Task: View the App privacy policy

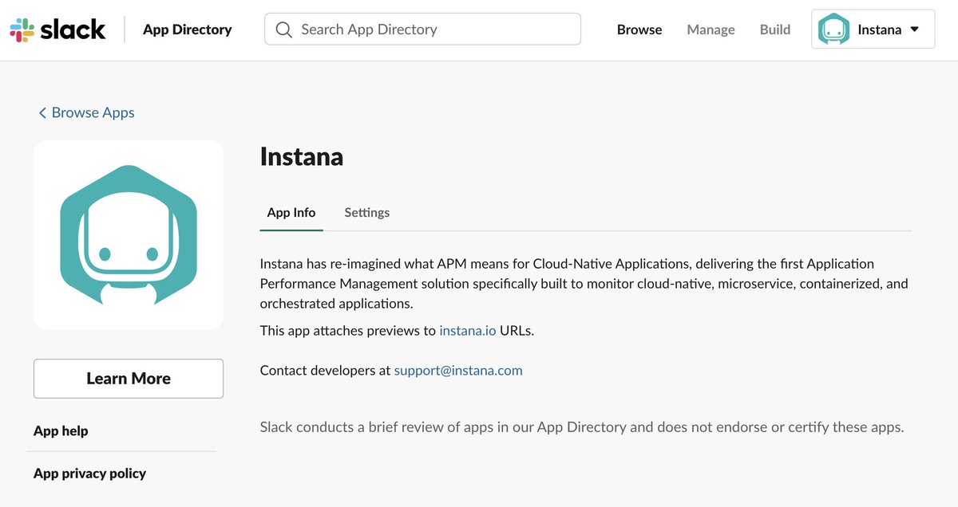Action: pyautogui.click(x=89, y=473)
